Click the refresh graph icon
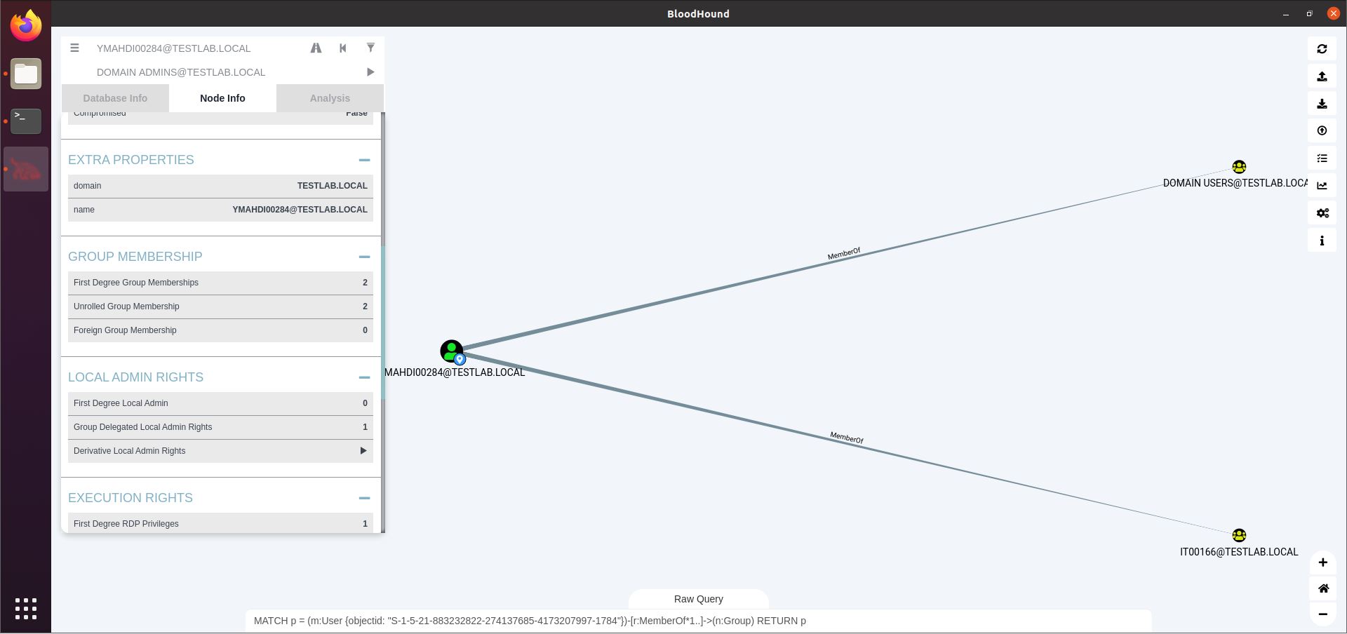Viewport: 1347px width, 634px height. [x=1322, y=49]
